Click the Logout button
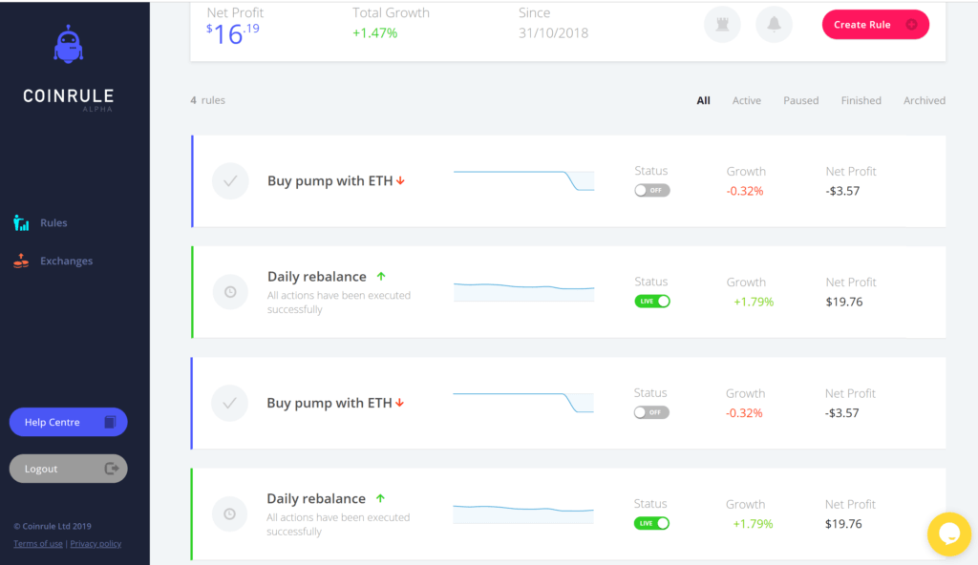The height and width of the screenshot is (565, 978). point(68,469)
